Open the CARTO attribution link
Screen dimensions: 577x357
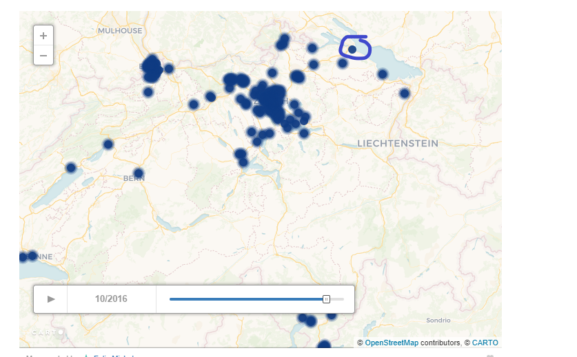[x=485, y=343]
